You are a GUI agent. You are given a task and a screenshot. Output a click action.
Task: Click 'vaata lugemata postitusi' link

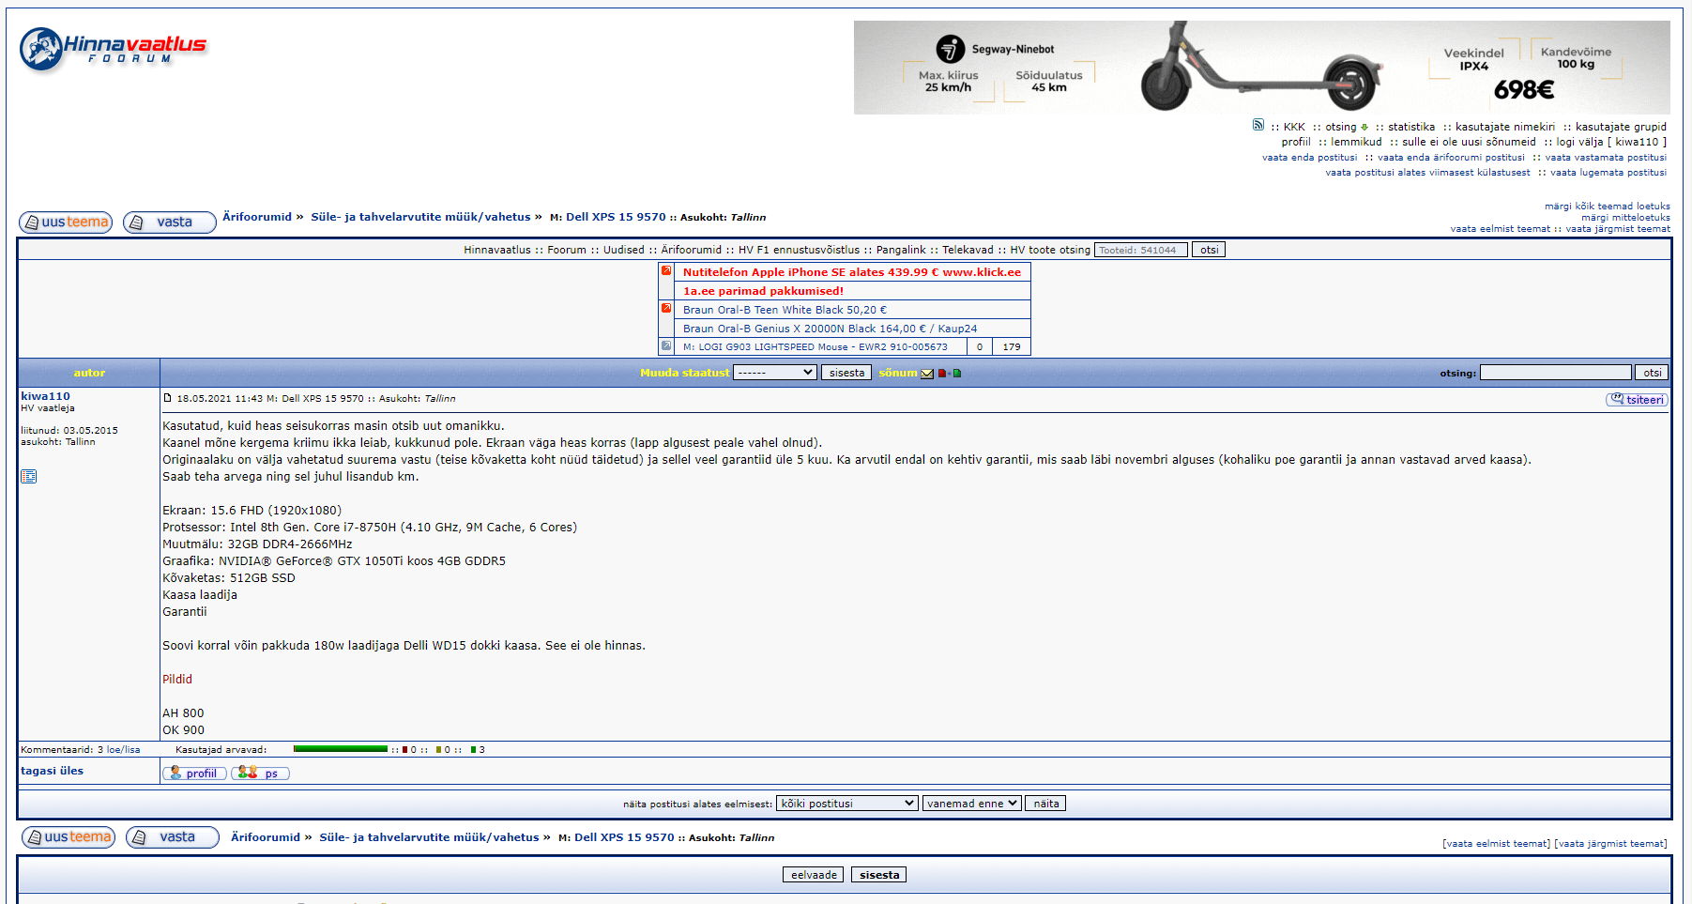[x=1608, y=173]
